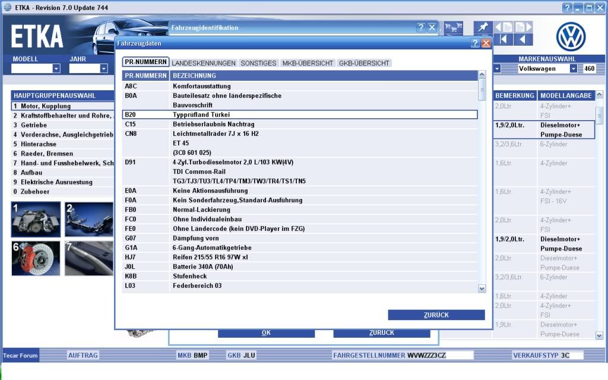Click the PR-Nummern list scrollbar thumb
The image size is (608, 380).
pyautogui.click(x=482, y=90)
